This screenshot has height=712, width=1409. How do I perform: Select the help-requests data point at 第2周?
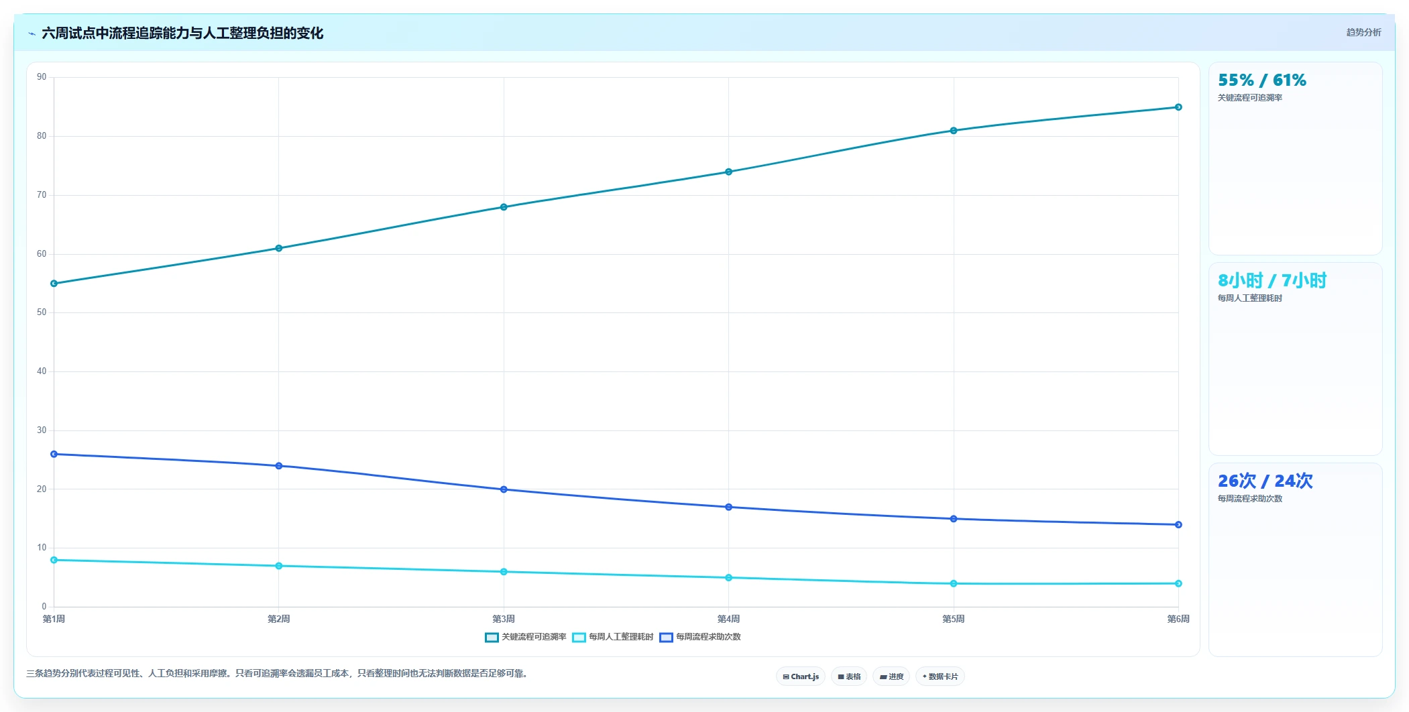[x=279, y=466]
